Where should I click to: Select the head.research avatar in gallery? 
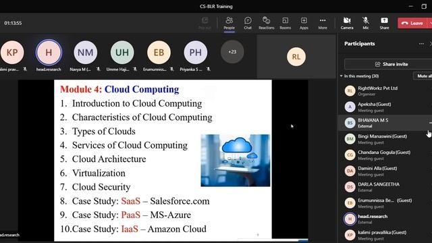click(x=49, y=53)
